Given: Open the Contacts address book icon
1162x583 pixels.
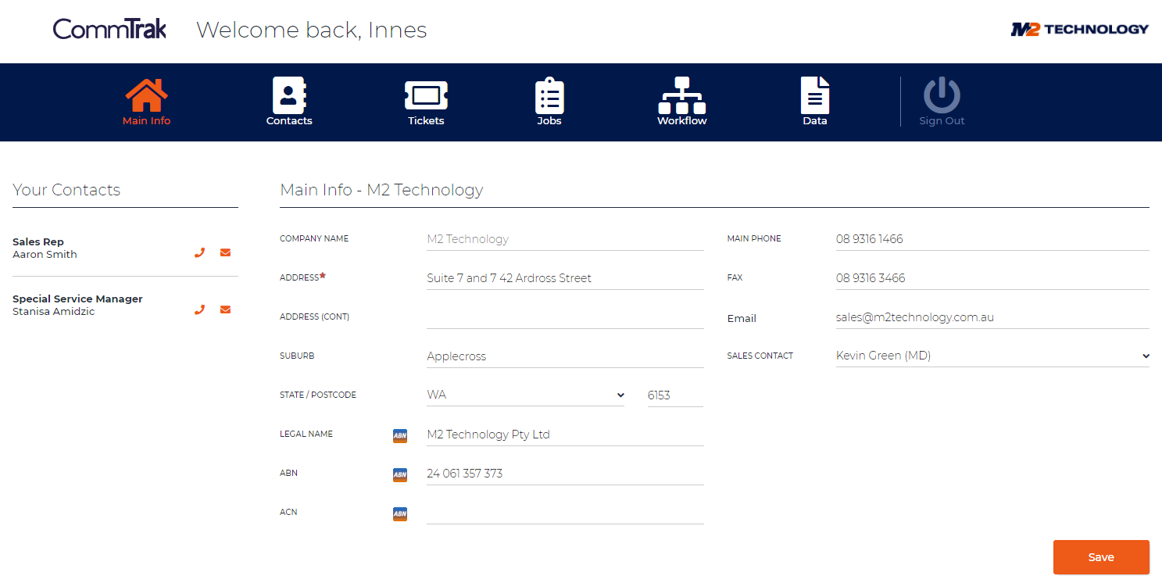Looking at the screenshot, I should (x=289, y=95).
